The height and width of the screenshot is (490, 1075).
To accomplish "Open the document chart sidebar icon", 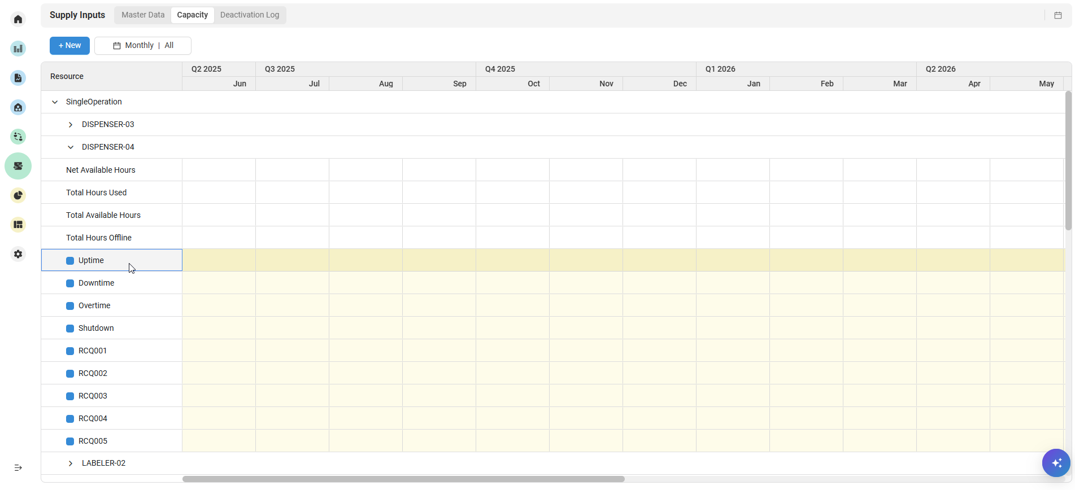I will (18, 78).
